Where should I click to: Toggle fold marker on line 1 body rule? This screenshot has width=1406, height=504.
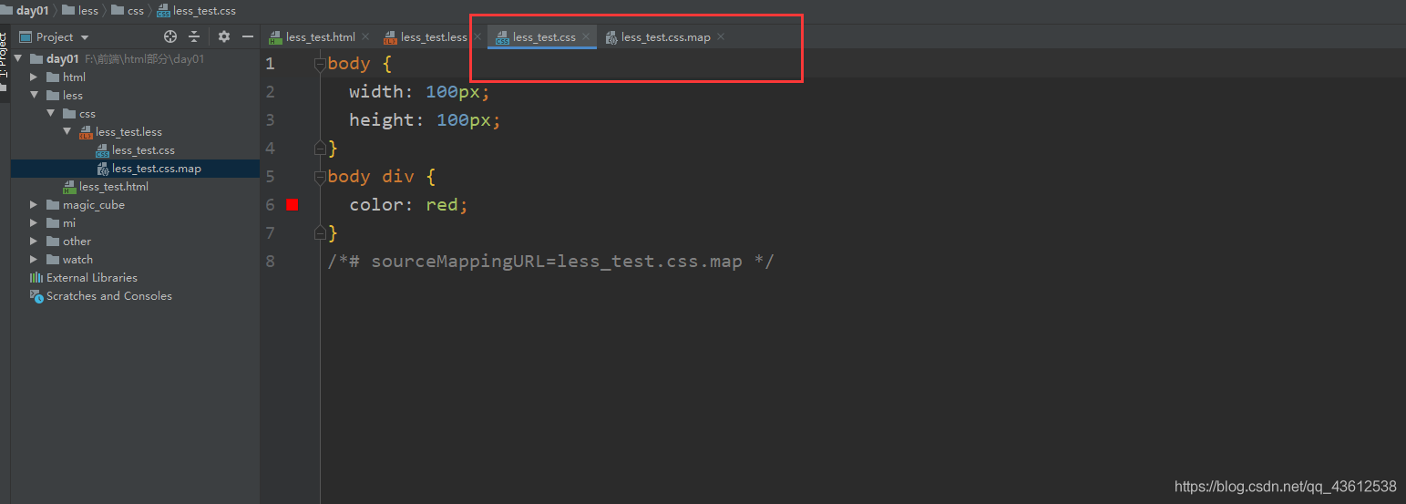click(319, 64)
